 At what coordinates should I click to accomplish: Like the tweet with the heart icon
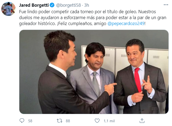97,121
